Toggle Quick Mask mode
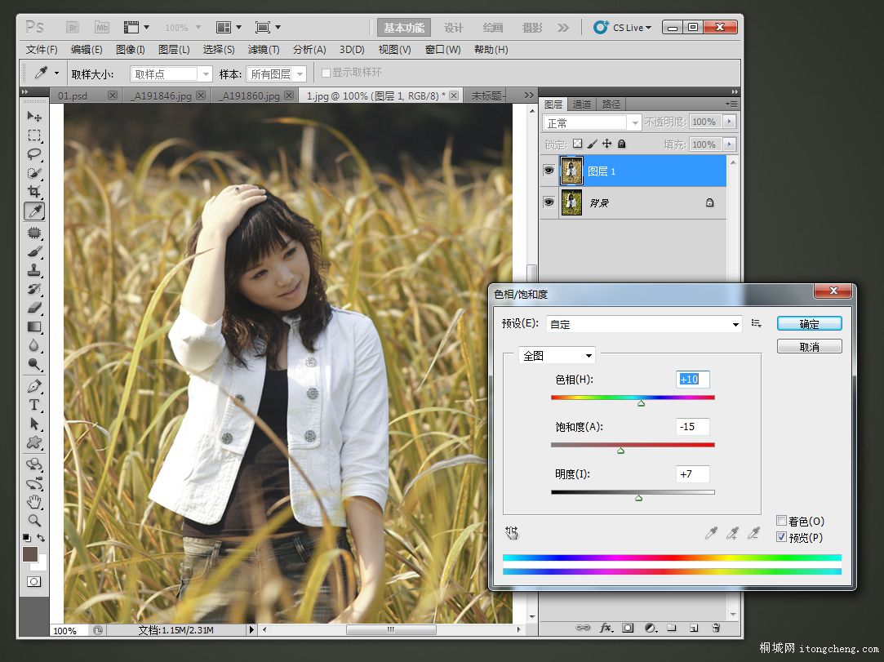 point(33,581)
